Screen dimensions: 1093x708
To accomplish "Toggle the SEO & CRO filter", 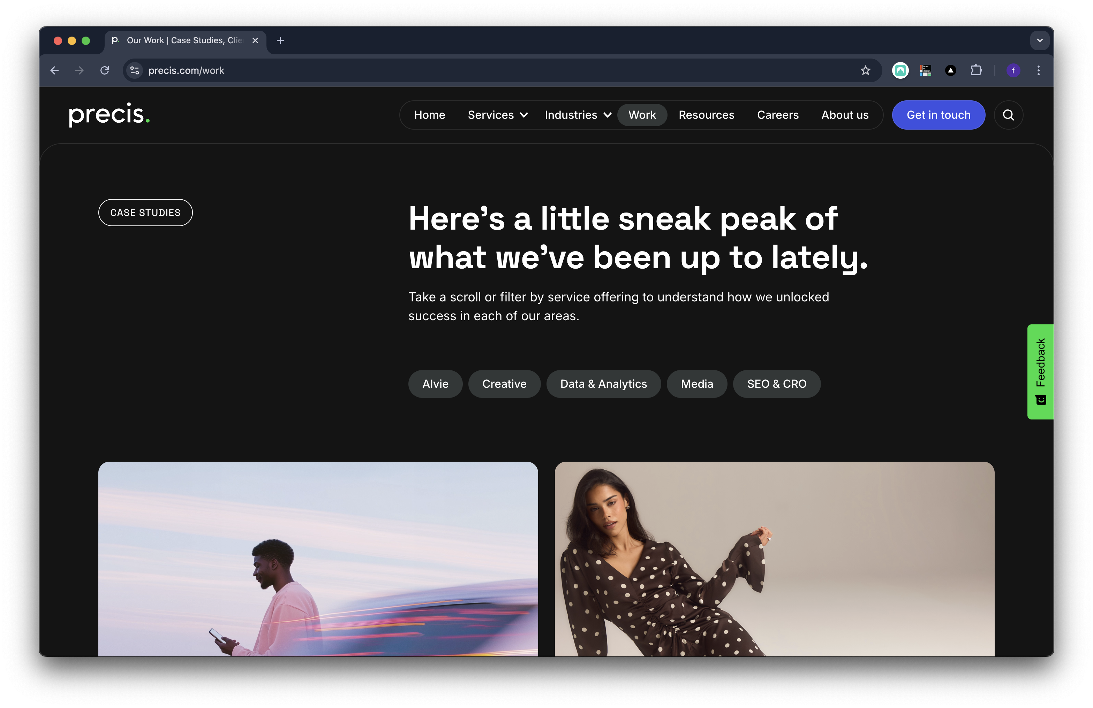I will pos(776,384).
